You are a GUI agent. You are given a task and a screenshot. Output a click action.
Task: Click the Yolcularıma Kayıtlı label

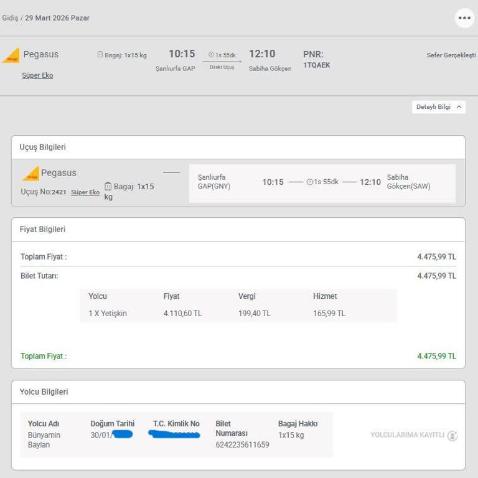coord(407,435)
